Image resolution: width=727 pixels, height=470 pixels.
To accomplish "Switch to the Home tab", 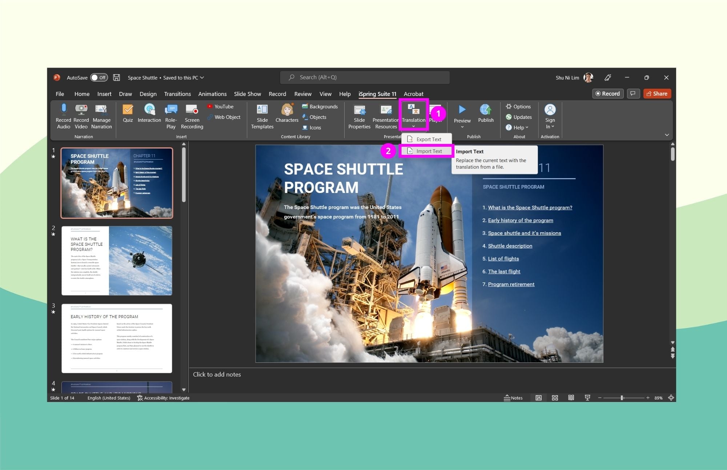I will (82, 94).
